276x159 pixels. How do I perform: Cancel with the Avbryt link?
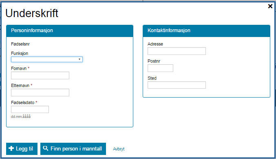[119, 149]
